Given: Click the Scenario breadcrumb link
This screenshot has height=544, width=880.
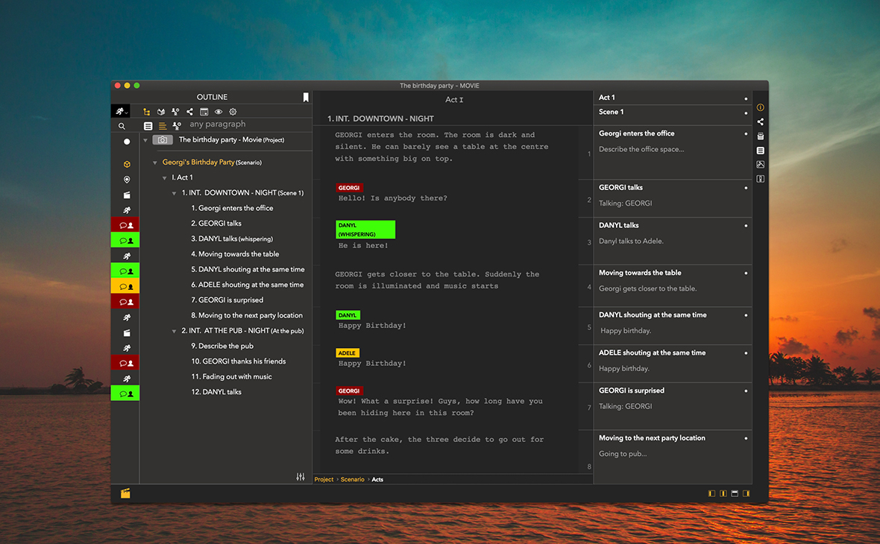Looking at the screenshot, I should (x=352, y=479).
